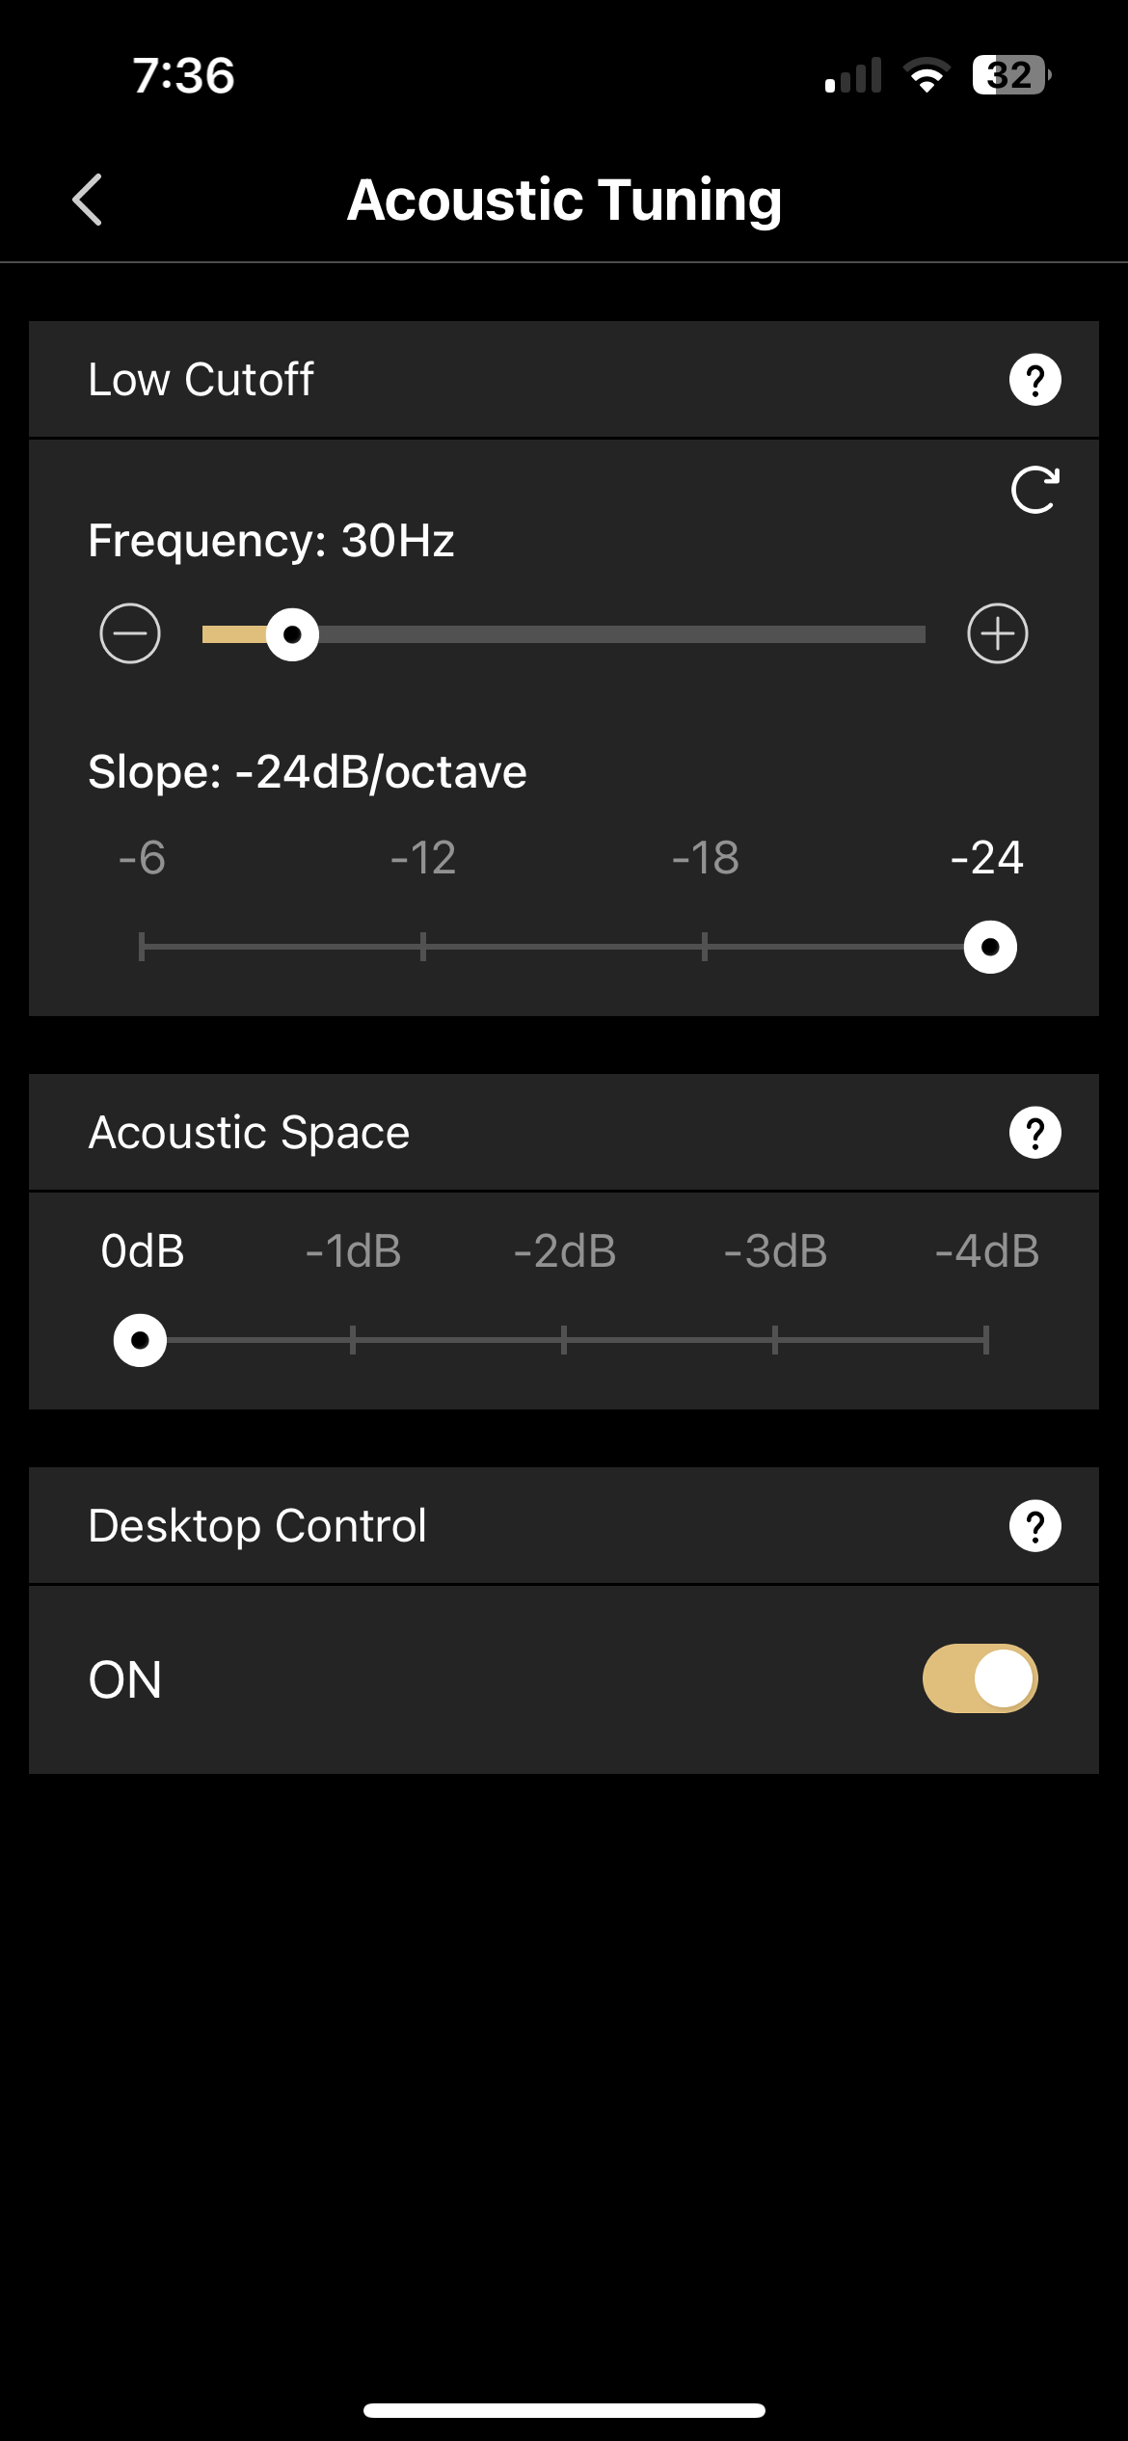Tap the battery indicator in status bar
The image size is (1128, 2441).
tap(1010, 75)
